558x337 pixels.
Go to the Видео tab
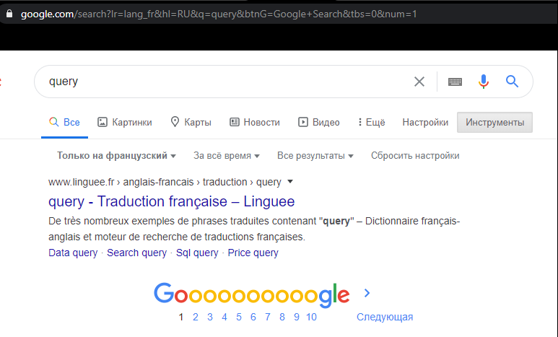(318, 123)
